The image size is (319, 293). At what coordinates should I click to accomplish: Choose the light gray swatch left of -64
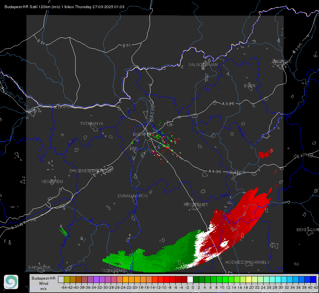click(x=61, y=279)
